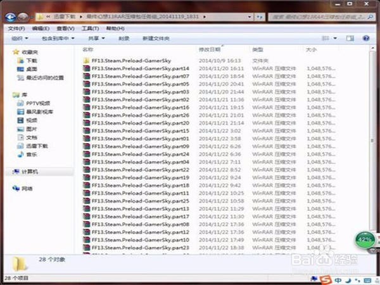The height and width of the screenshot is (285, 380).
Task: Click the 新建文件夹 new folder button
Action: [x=156, y=38]
